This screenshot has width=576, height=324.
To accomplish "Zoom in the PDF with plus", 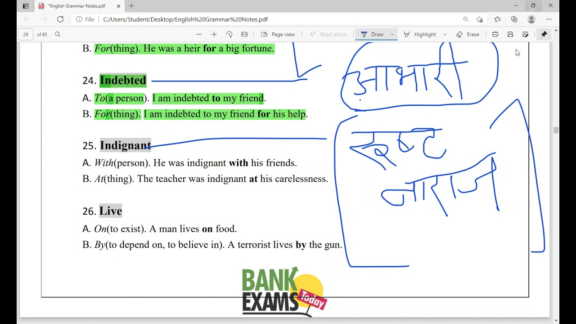I will click(214, 34).
